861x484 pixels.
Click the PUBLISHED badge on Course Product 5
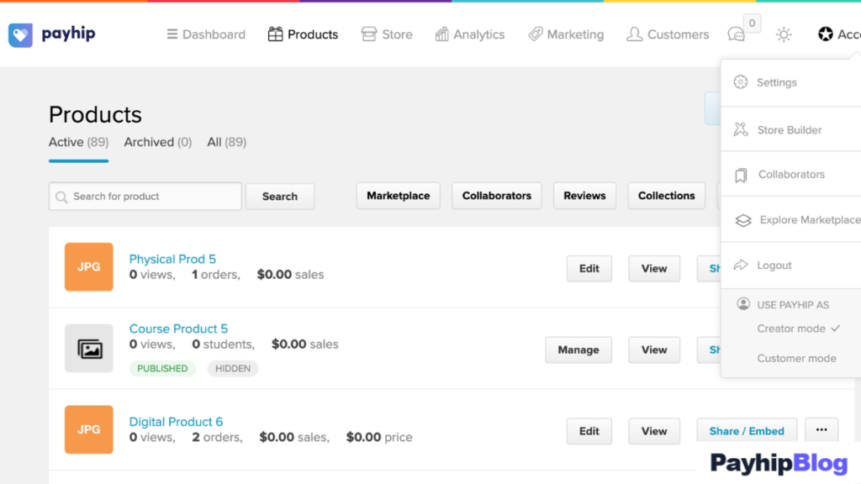(162, 368)
